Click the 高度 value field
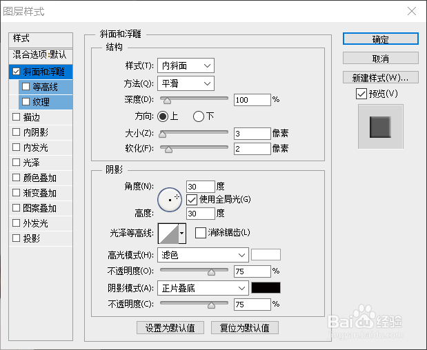This screenshot has width=427, height=350. coord(201,214)
